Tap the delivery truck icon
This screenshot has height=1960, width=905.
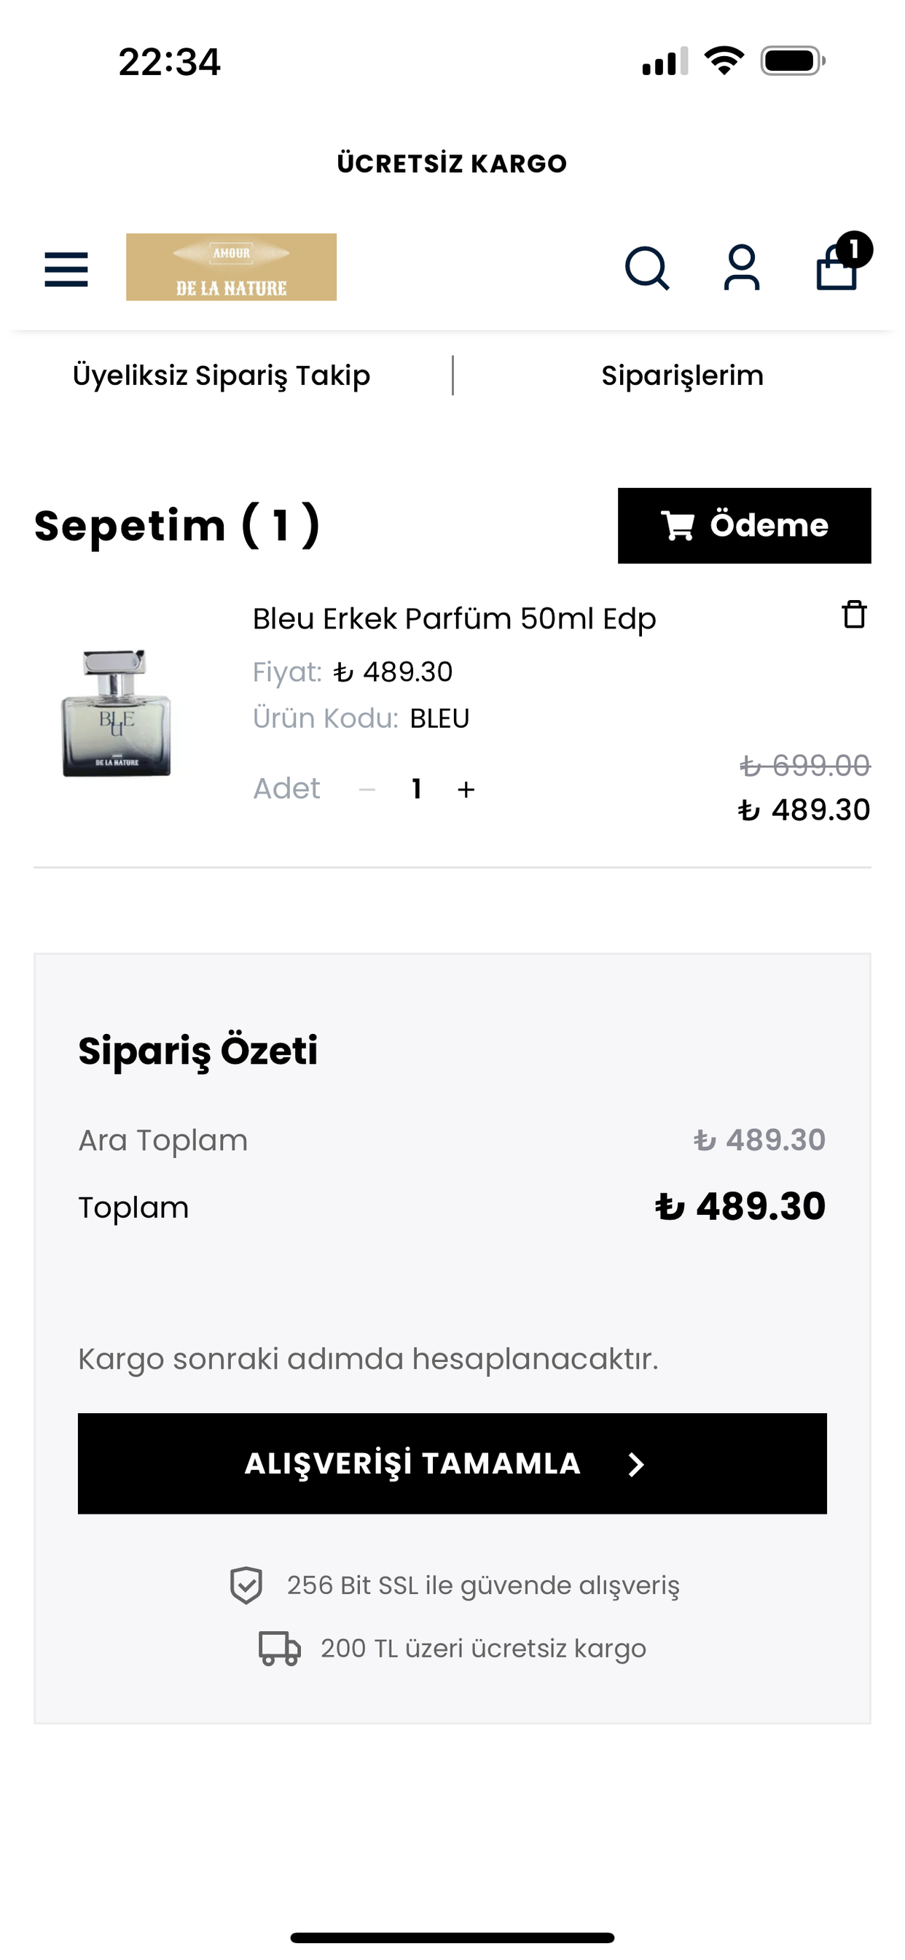pyautogui.click(x=279, y=1648)
